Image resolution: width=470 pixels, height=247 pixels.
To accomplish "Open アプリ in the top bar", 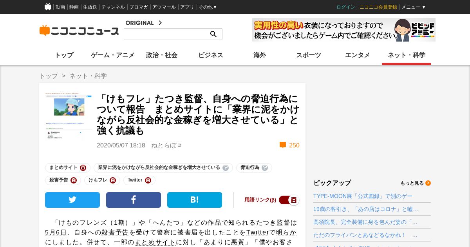I will coord(187,7).
